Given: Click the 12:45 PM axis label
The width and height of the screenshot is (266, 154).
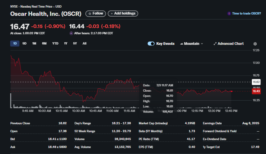Looking at the screenshot, I should [231, 111].
